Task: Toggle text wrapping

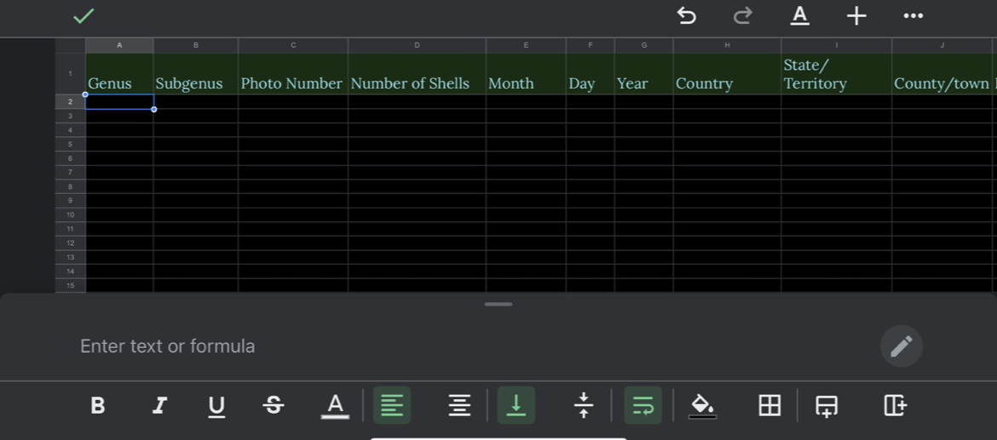Action: pos(643,405)
